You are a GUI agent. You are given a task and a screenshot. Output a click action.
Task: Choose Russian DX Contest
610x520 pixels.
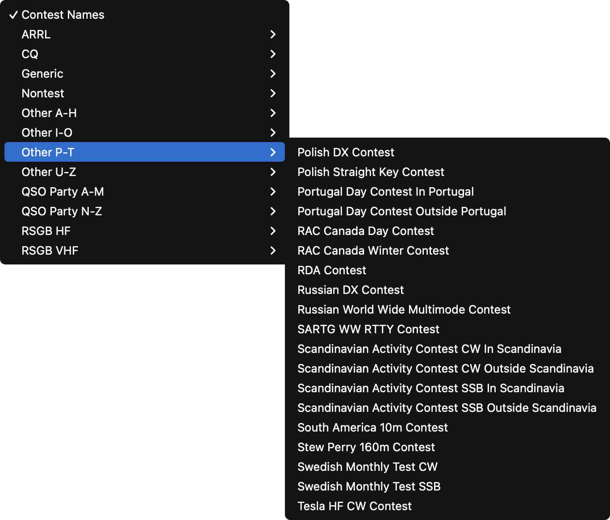pos(447,290)
